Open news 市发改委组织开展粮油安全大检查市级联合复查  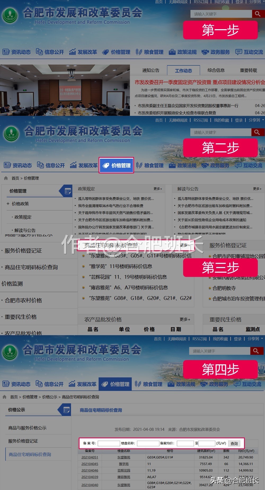pos(177,113)
